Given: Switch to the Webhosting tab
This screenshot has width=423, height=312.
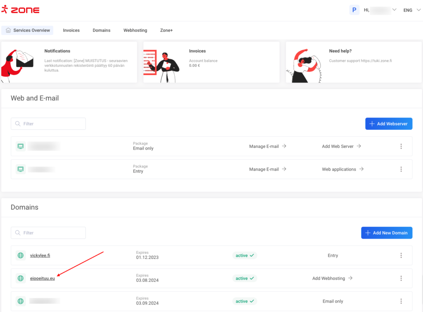Looking at the screenshot, I should pos(135,30).
